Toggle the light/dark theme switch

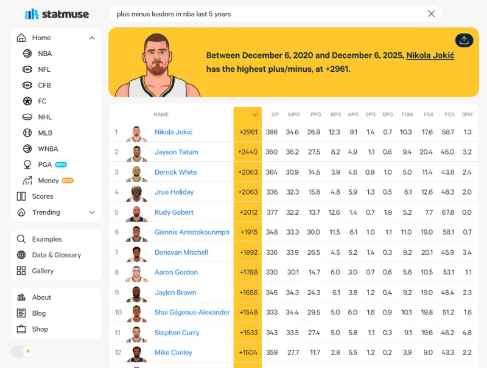pos(22,352)
